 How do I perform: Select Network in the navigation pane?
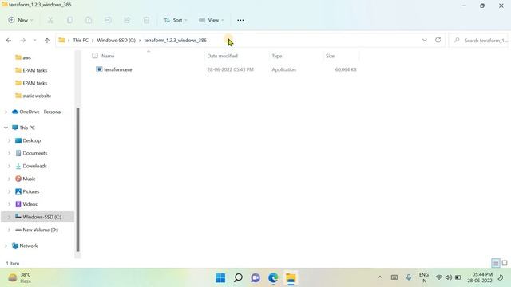coord(29,246)
